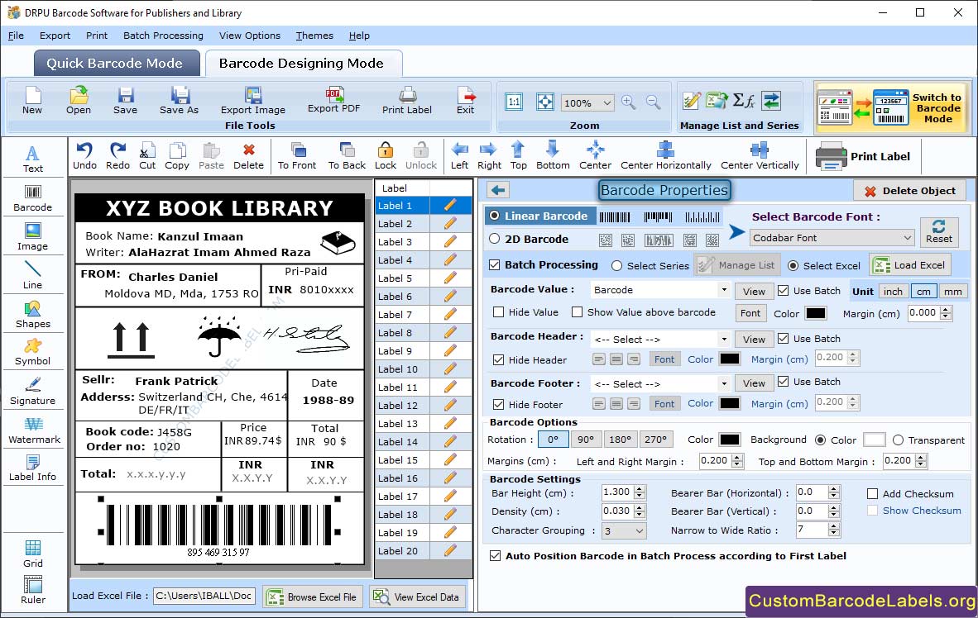Select the Text tool in sidebar
The image size is (978, 618).
pyautogui.click(x=32, y=159)
